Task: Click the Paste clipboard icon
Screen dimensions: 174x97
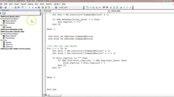Action: tap(15, 7)
